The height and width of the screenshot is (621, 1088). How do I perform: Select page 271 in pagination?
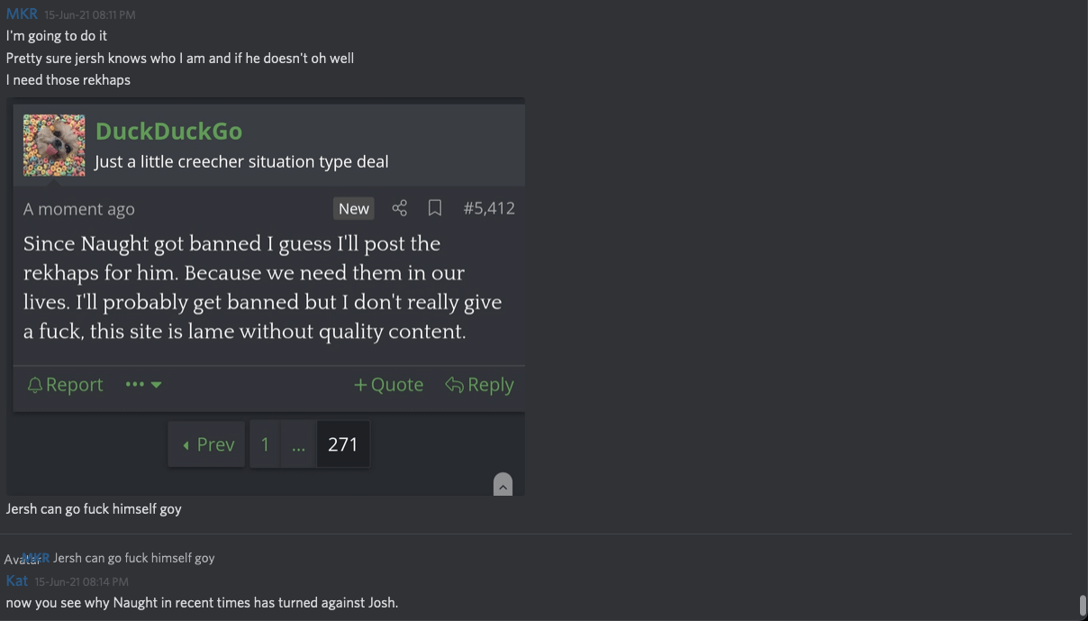(342, 444)
